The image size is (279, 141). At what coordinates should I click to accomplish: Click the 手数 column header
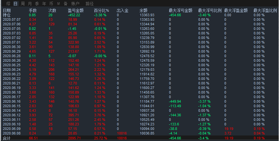click(33, 11)
